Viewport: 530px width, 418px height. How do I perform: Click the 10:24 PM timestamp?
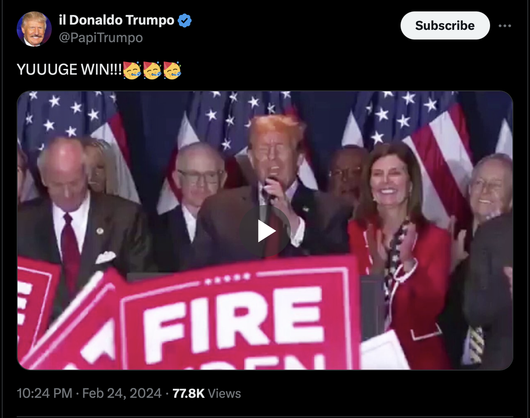(44, 393)
